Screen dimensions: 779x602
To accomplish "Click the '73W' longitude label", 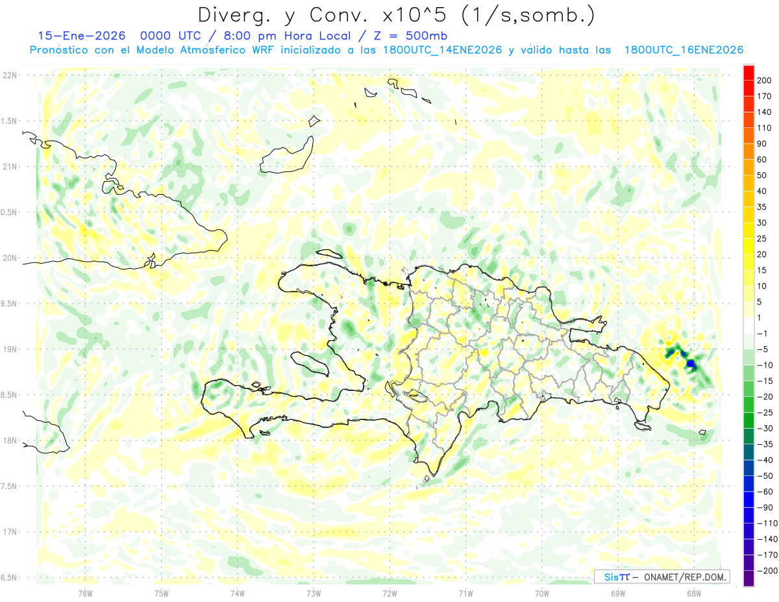I will coord(314,594).
